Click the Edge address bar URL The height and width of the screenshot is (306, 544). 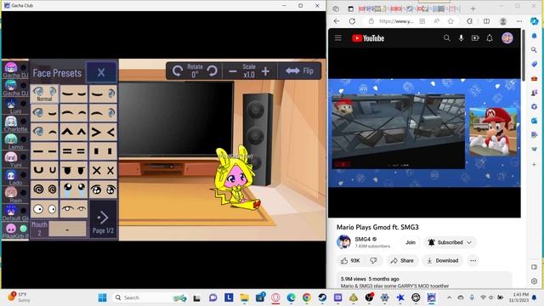tap(396, 21)
